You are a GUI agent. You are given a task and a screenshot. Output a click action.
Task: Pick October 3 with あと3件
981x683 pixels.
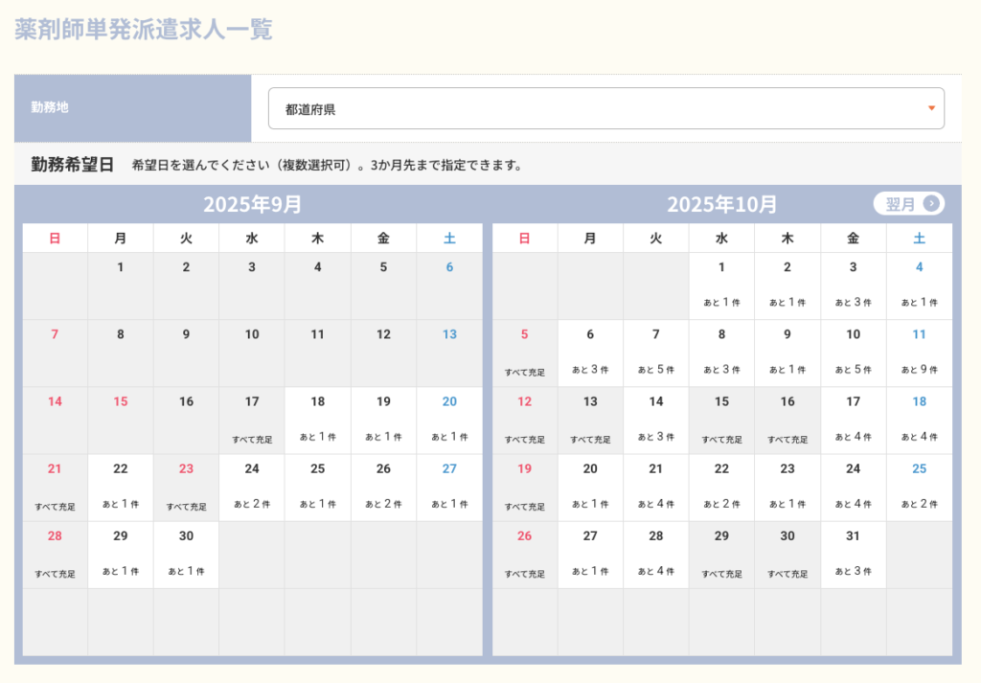pyautogui.click(x=853, y=285)
